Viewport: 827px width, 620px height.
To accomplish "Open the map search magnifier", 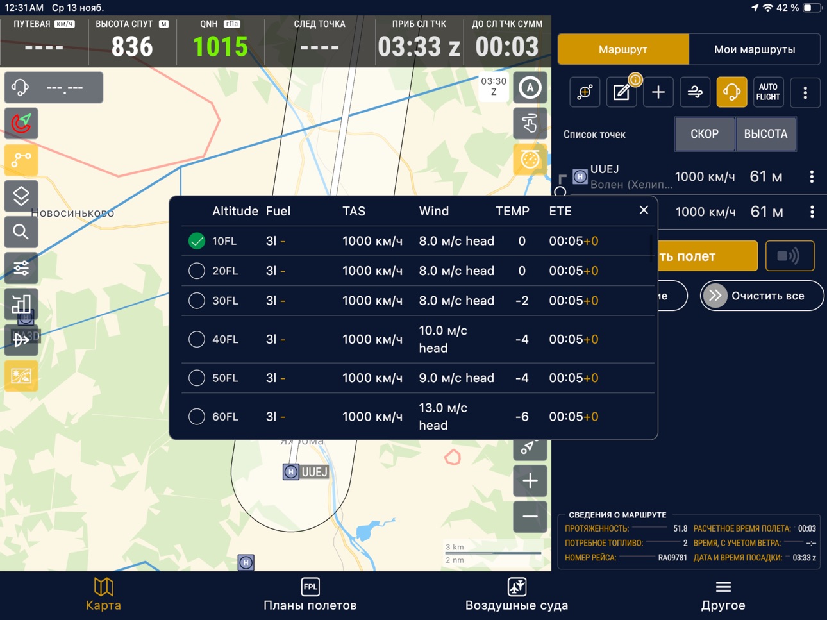I will coord(21,231).
